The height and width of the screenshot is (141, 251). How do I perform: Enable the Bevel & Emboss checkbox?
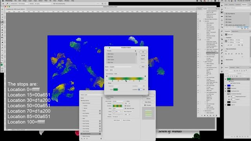(82, 103)
